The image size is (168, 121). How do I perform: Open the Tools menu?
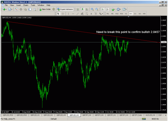33,5
